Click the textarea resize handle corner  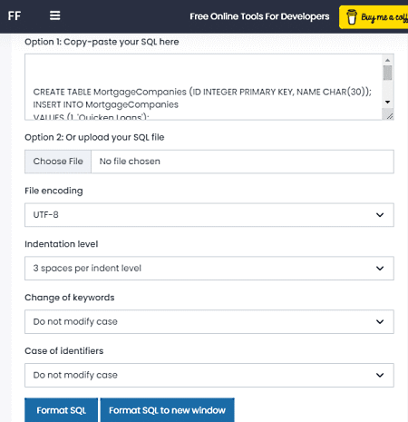click(390, 116)
